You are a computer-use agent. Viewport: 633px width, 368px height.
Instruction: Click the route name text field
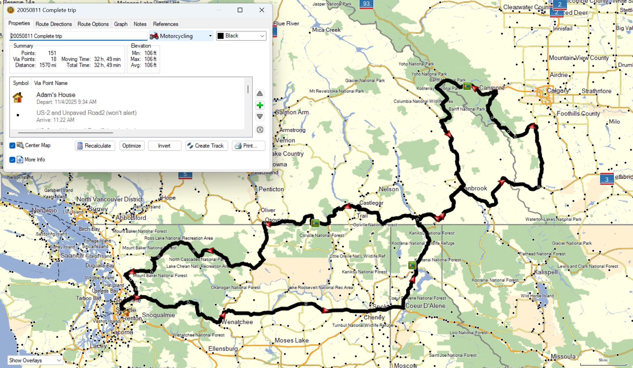tap(78, 36)
